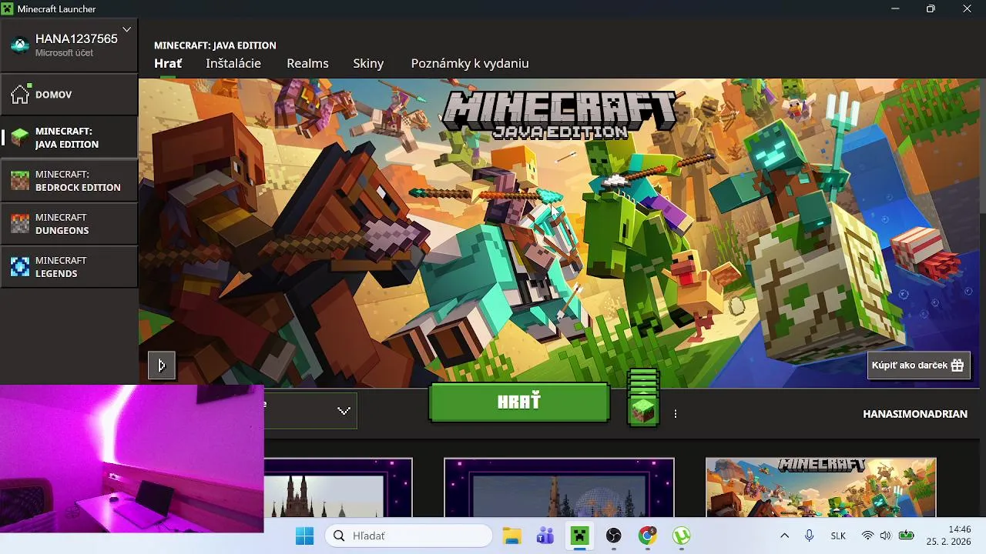The width and height of the screenshot is (986, 554).
Task: Open Poznámky k vydaniu tab
Action: [x=470, y=64]
